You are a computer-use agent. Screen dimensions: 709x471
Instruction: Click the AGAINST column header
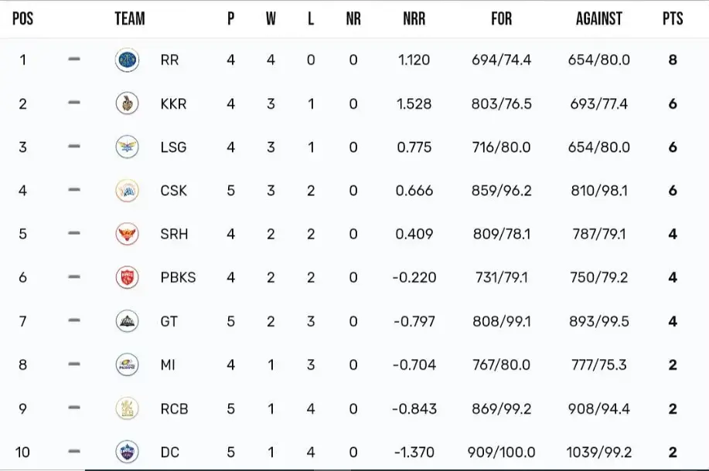click(x=598, y=19)
